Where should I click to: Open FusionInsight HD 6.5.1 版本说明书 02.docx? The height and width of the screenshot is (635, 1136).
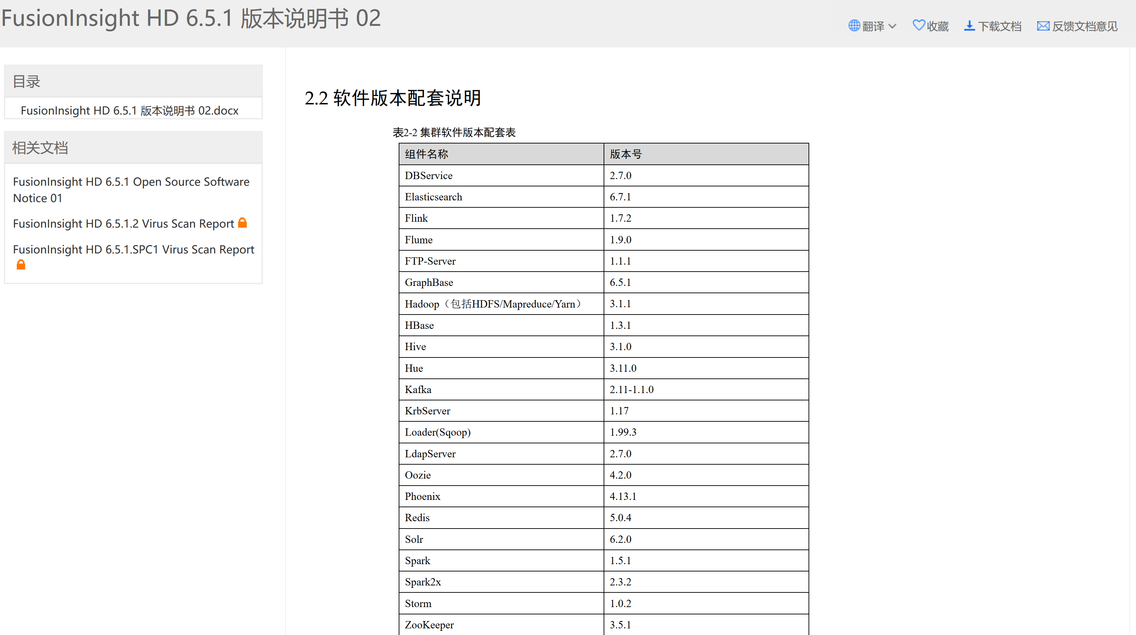[129, 110]
